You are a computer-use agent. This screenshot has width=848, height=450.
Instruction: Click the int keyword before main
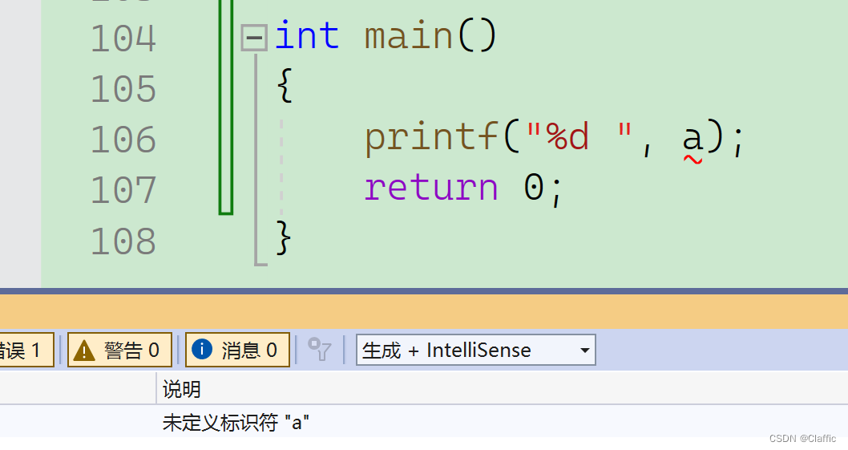tap(307, 37)
